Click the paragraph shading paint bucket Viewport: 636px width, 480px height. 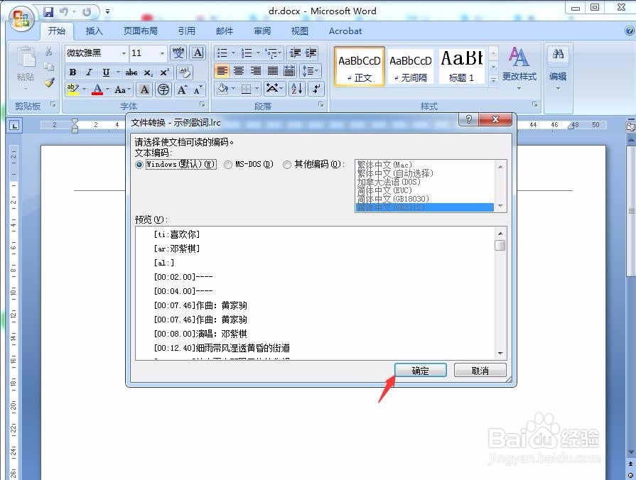[x=222, y=88]
